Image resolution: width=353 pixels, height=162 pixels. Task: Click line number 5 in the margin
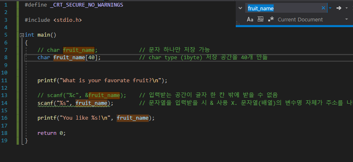click(6, 35)
